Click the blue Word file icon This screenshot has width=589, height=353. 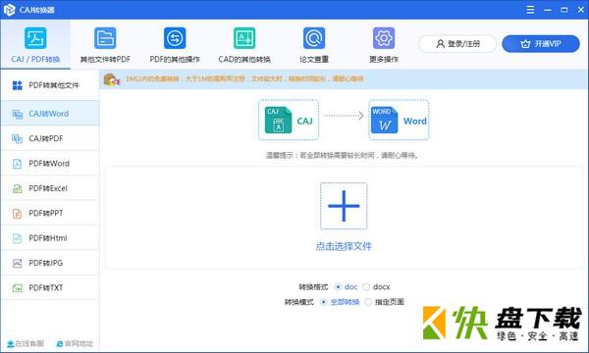click(384, 121)
